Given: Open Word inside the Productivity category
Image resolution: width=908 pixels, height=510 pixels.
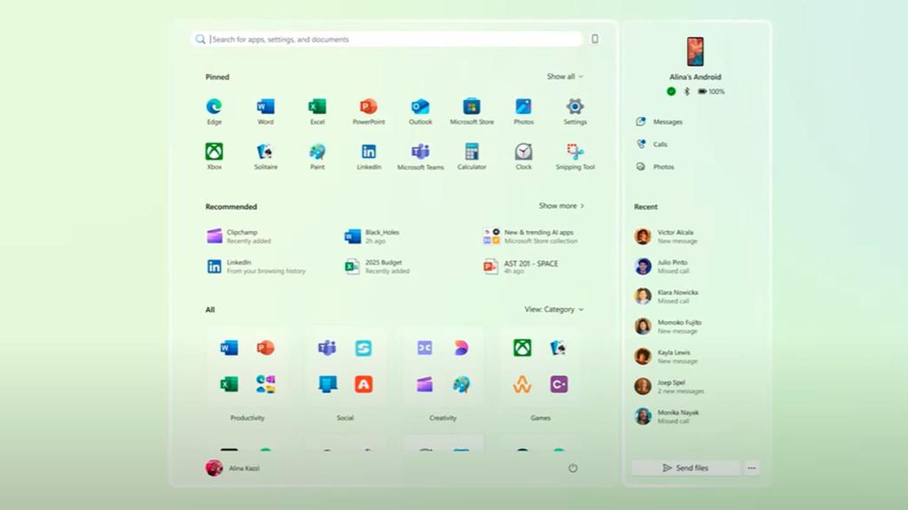Looking at the screenshot, I should coord(230,347).
